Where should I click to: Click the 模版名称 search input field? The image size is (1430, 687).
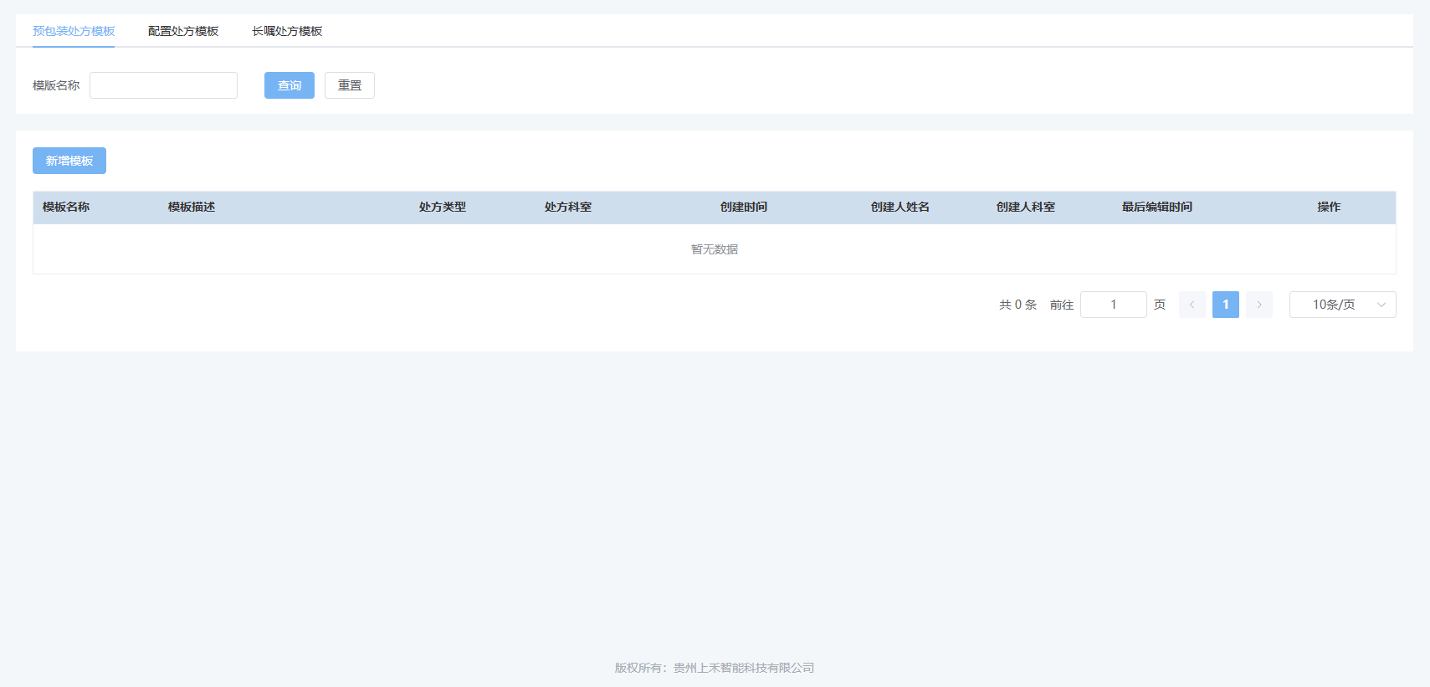click(x=163, y=85)
